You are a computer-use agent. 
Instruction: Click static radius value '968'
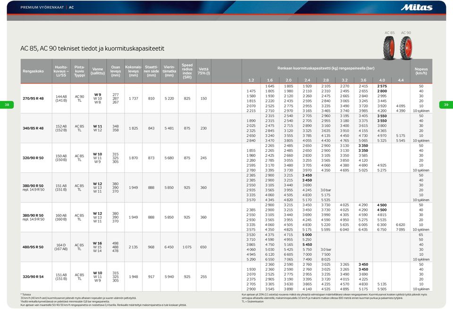point(151,247)
